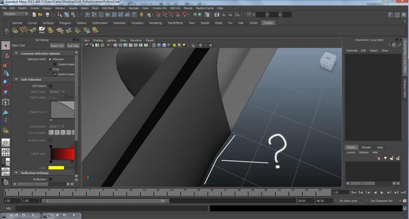Choose Marquee selection style
The width and height of the screenshot is (409, 219).
coord(50,59)
